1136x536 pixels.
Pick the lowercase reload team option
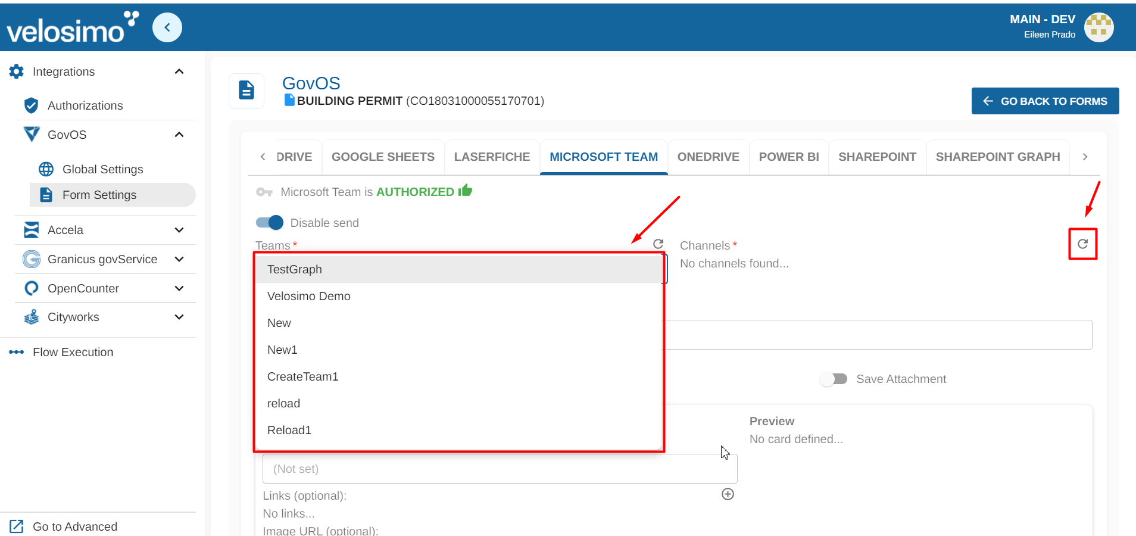tap(458, 403)
